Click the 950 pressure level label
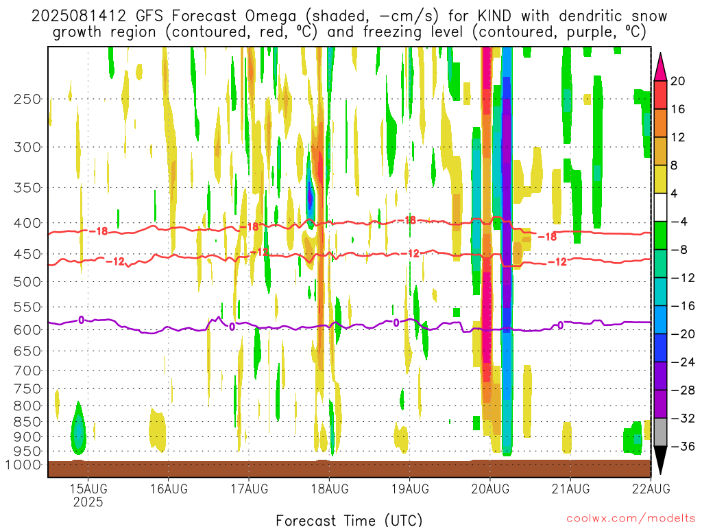 [27, 452]
